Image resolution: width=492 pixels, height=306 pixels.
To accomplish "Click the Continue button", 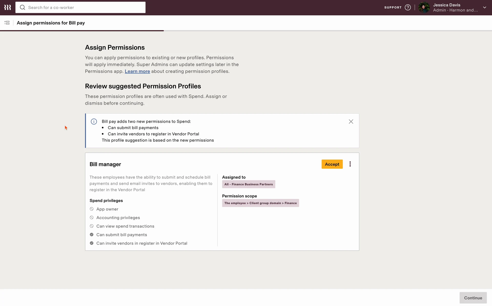I will (x=473, y=298).
